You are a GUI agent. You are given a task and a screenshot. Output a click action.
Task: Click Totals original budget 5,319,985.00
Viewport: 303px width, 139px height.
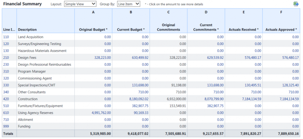pyautogui.click(x=101, y=134)
